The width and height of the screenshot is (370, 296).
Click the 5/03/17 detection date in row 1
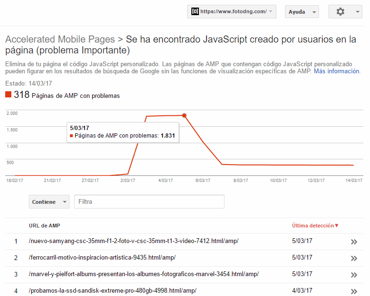[302, 241]
